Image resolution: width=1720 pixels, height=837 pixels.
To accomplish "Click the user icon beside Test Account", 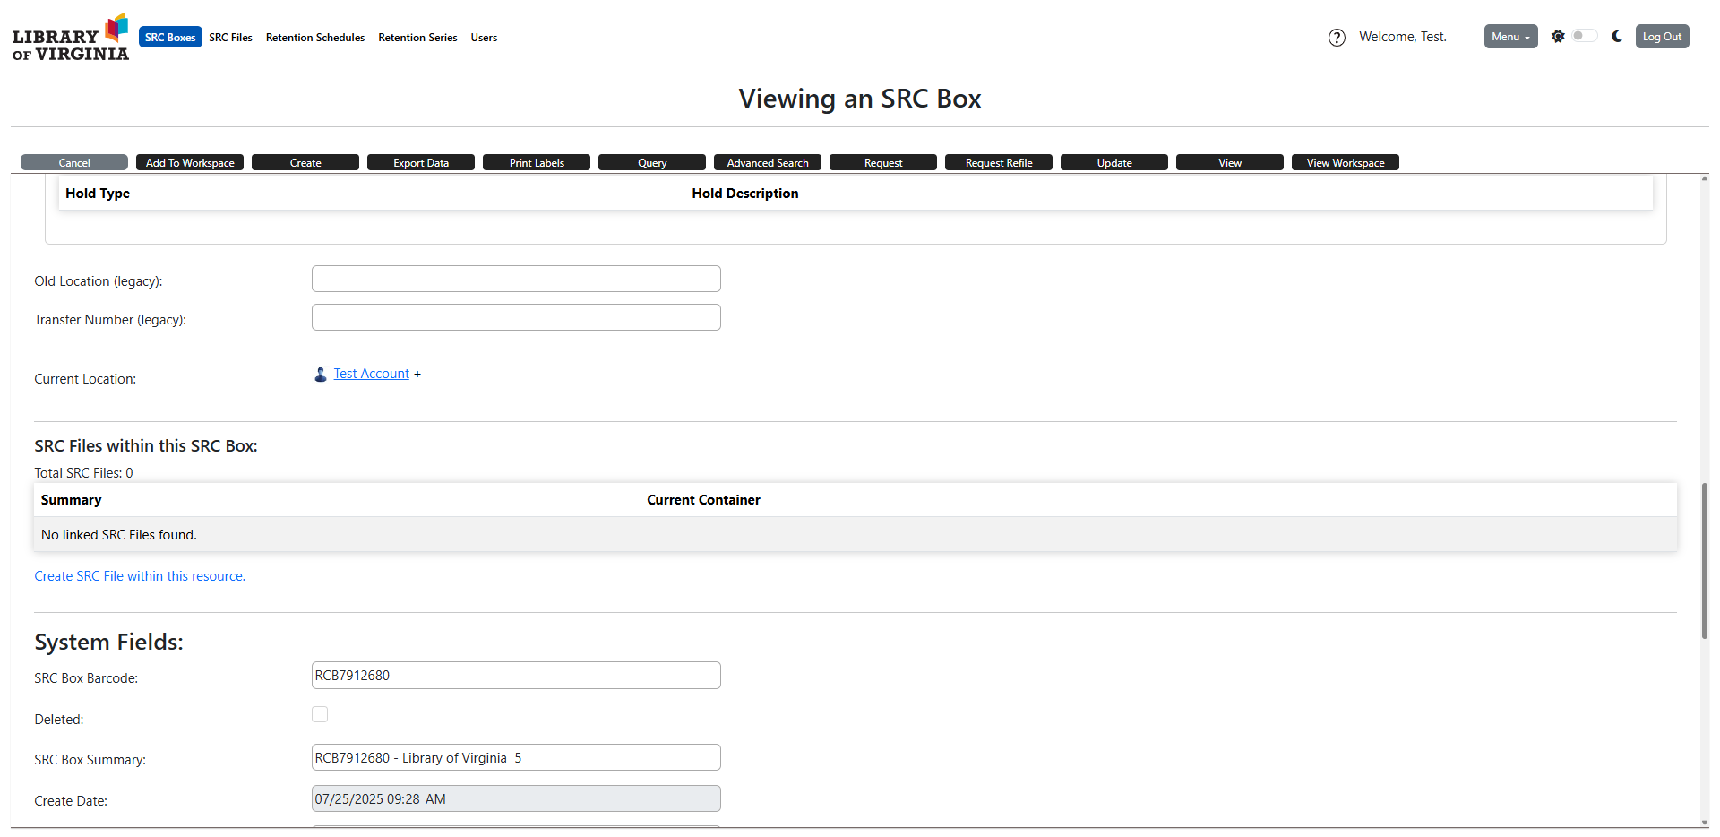I will pos(321,375).
